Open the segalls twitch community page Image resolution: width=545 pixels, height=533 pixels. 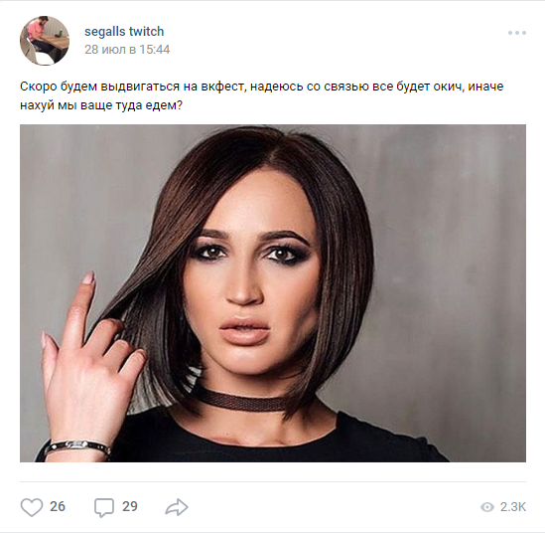tap(124, 32)
